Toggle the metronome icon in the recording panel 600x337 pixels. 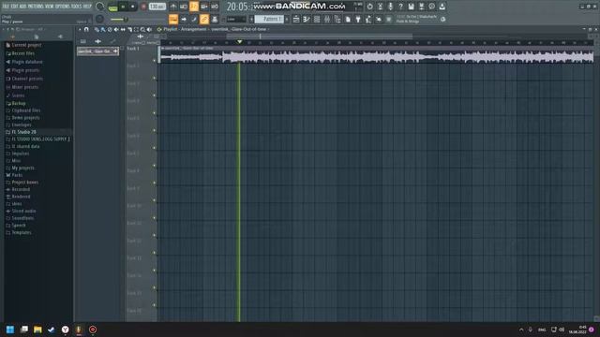[173, 7]
